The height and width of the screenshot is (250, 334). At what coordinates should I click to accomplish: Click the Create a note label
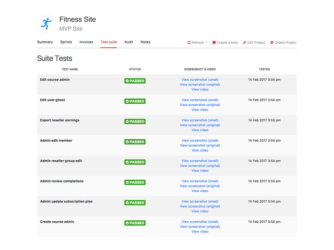click(x=227, y=43)
